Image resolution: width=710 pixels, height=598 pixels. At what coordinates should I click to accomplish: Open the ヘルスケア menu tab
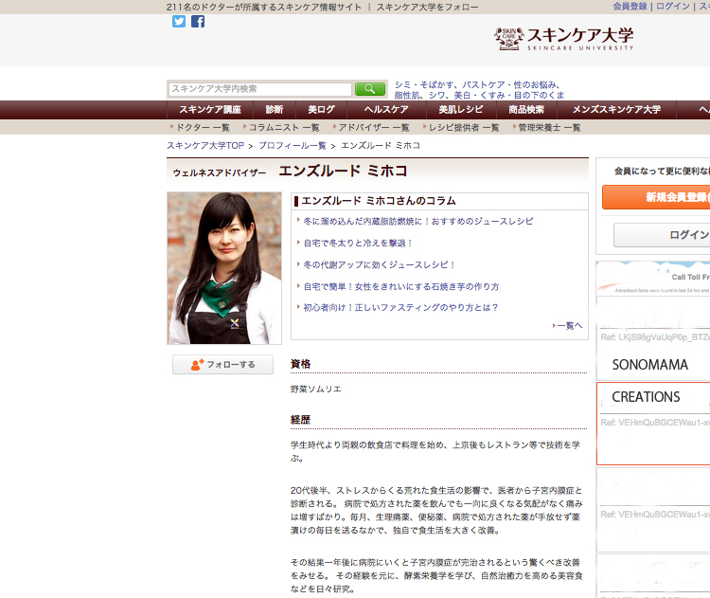click(386, 110)
